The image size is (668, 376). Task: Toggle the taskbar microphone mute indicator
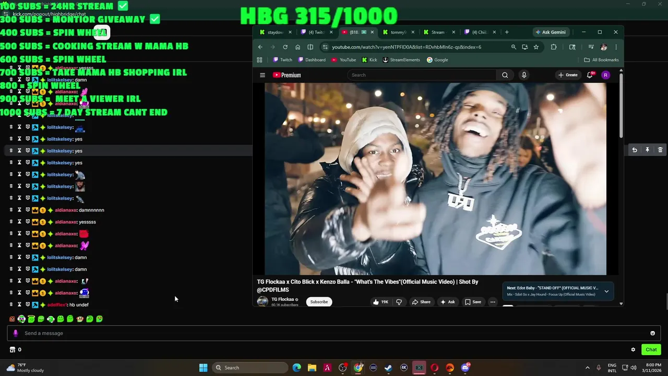click(x=599, y=368)
